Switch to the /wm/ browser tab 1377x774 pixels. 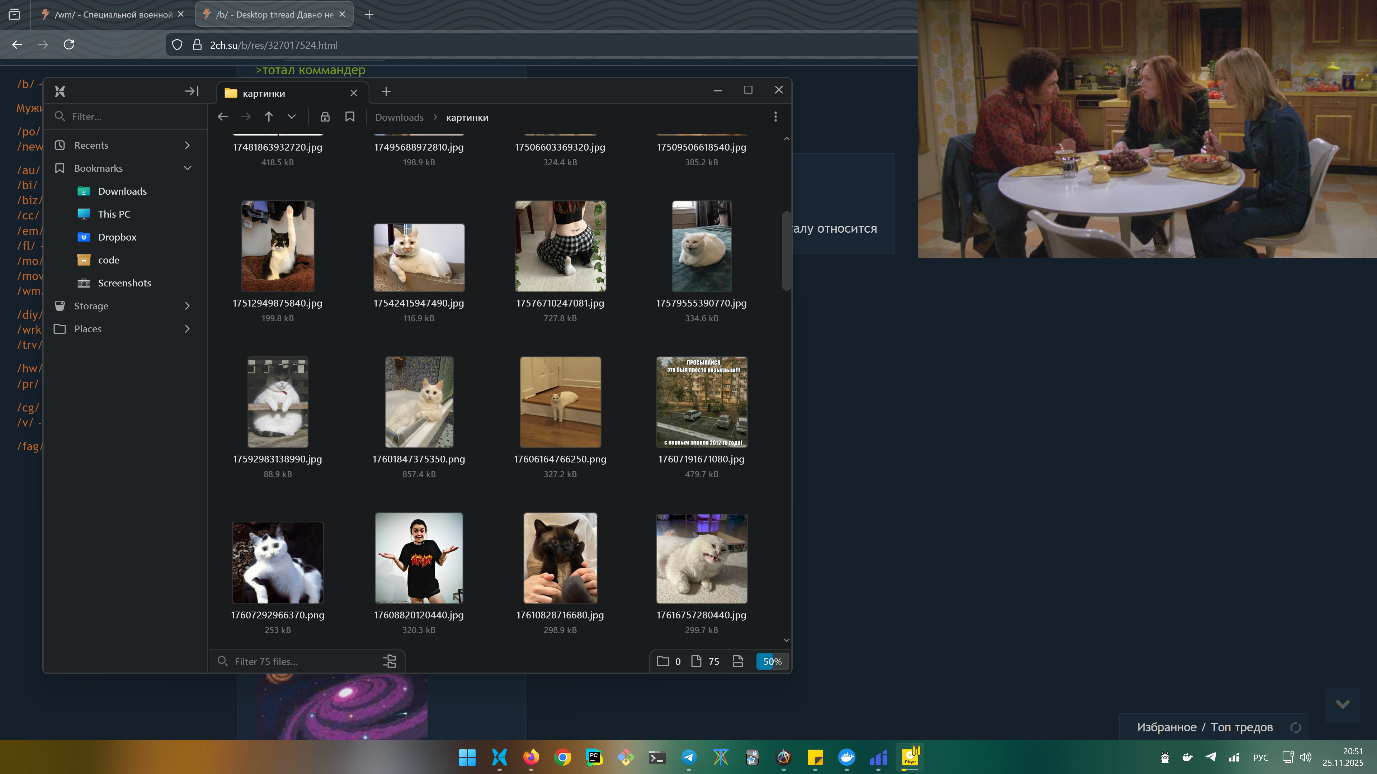pos(113,14)
